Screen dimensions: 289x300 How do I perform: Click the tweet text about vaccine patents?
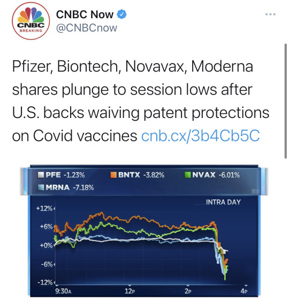pos(141,101)
